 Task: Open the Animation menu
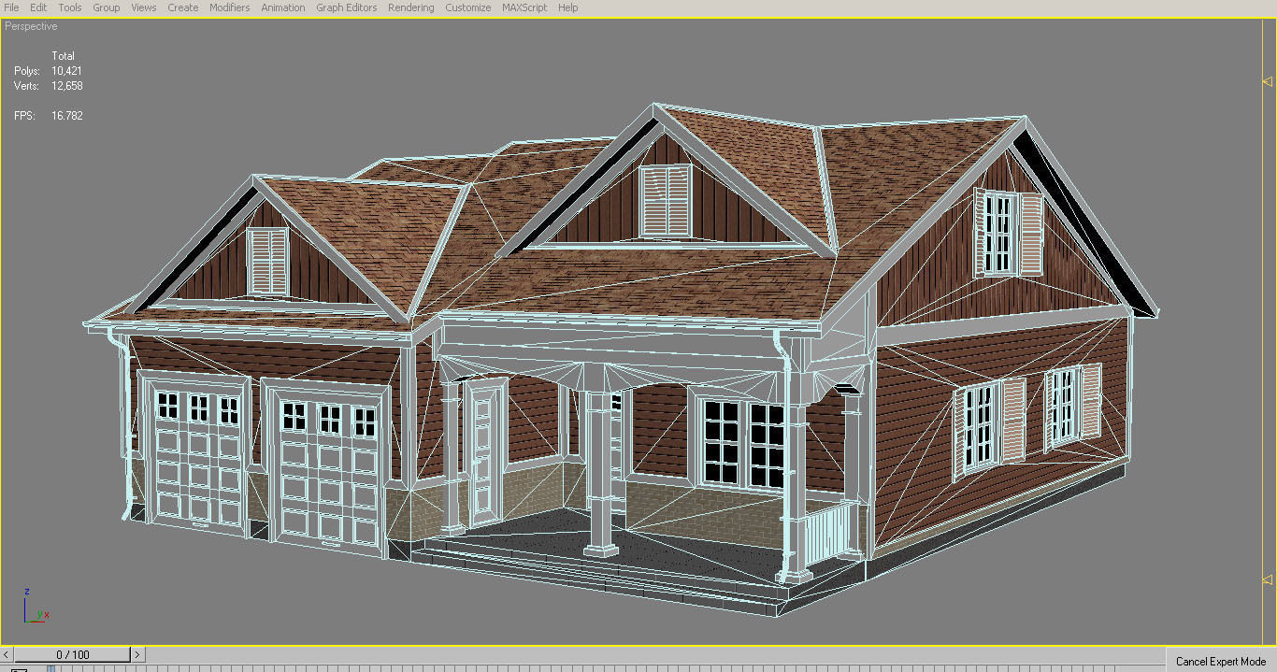(x=283, y=7)
